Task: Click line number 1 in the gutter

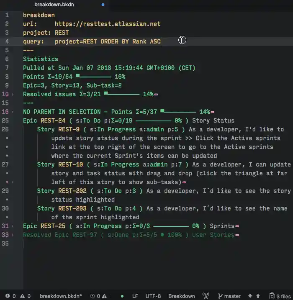Action: [7, 15]
